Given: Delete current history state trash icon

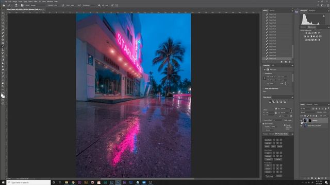Looking at the screenshot, I should (290, 62).
